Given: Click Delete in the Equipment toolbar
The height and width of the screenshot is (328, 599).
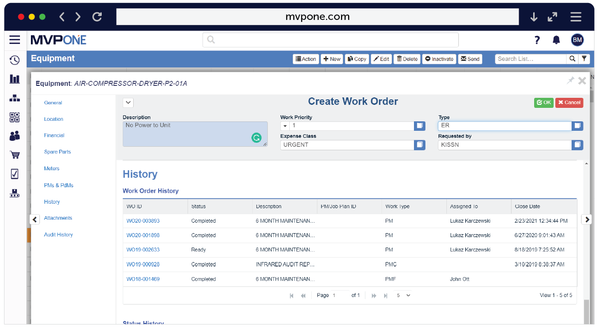Looking at the screenshot, I should click(406, 58).
